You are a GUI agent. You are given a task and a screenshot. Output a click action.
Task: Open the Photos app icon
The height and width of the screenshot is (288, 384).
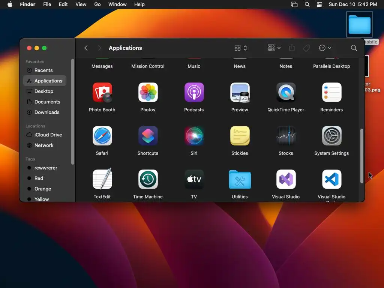(148, 92)
